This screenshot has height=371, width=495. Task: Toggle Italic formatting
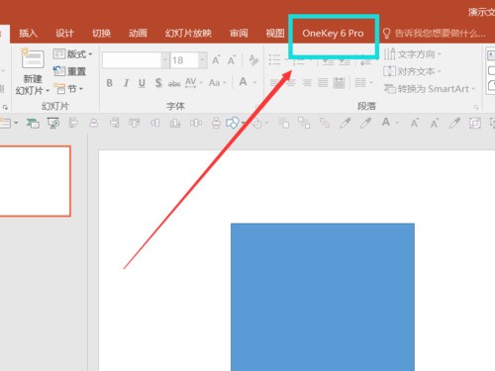pos(126,83)
